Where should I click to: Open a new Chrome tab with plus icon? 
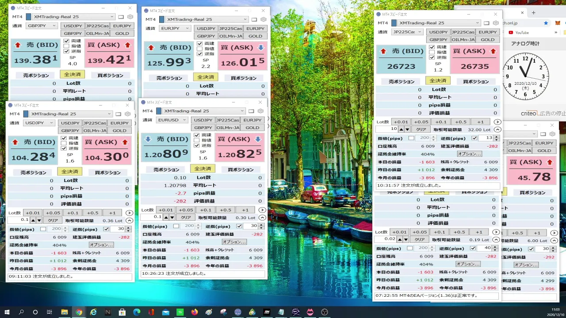(x=533, y=13)
